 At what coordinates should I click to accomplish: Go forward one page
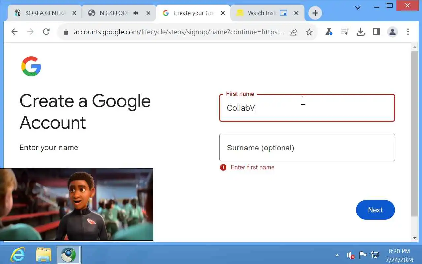coord(30,32)
